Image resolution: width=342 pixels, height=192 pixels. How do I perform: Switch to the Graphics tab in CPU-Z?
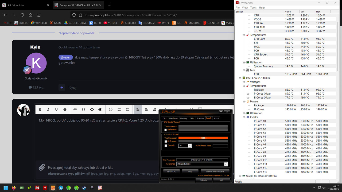point(200,118)
